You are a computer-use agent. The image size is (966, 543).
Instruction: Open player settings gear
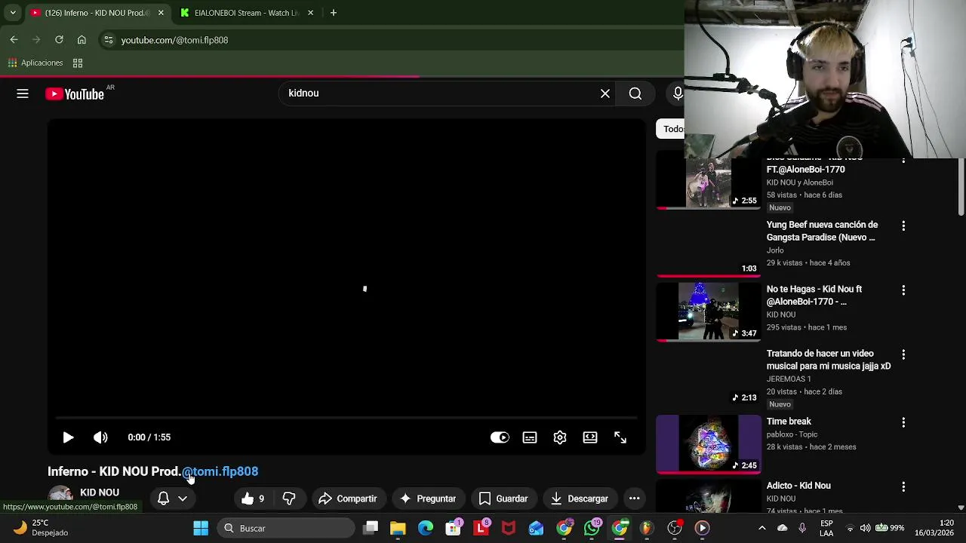click(x=560, y=437)
